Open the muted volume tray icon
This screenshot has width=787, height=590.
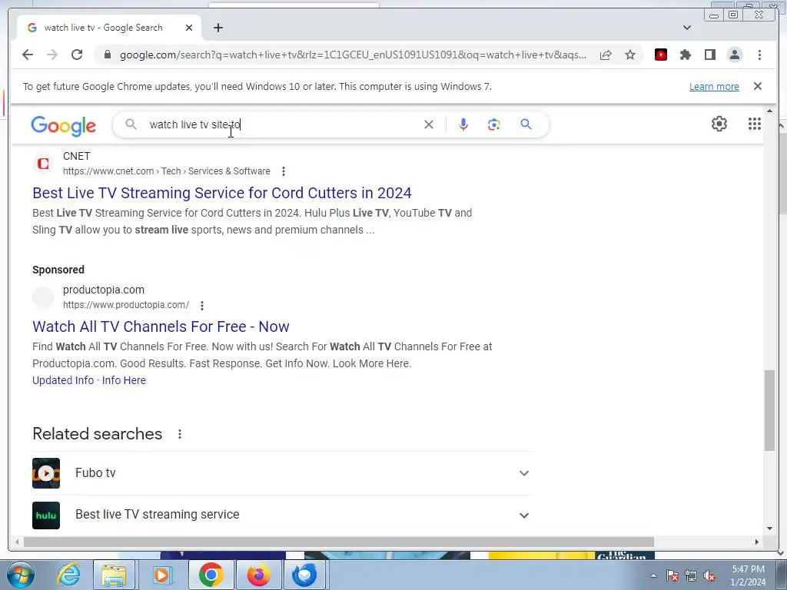(x=709, y=576)
